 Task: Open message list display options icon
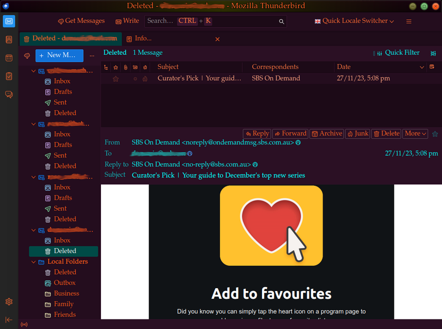433,53
